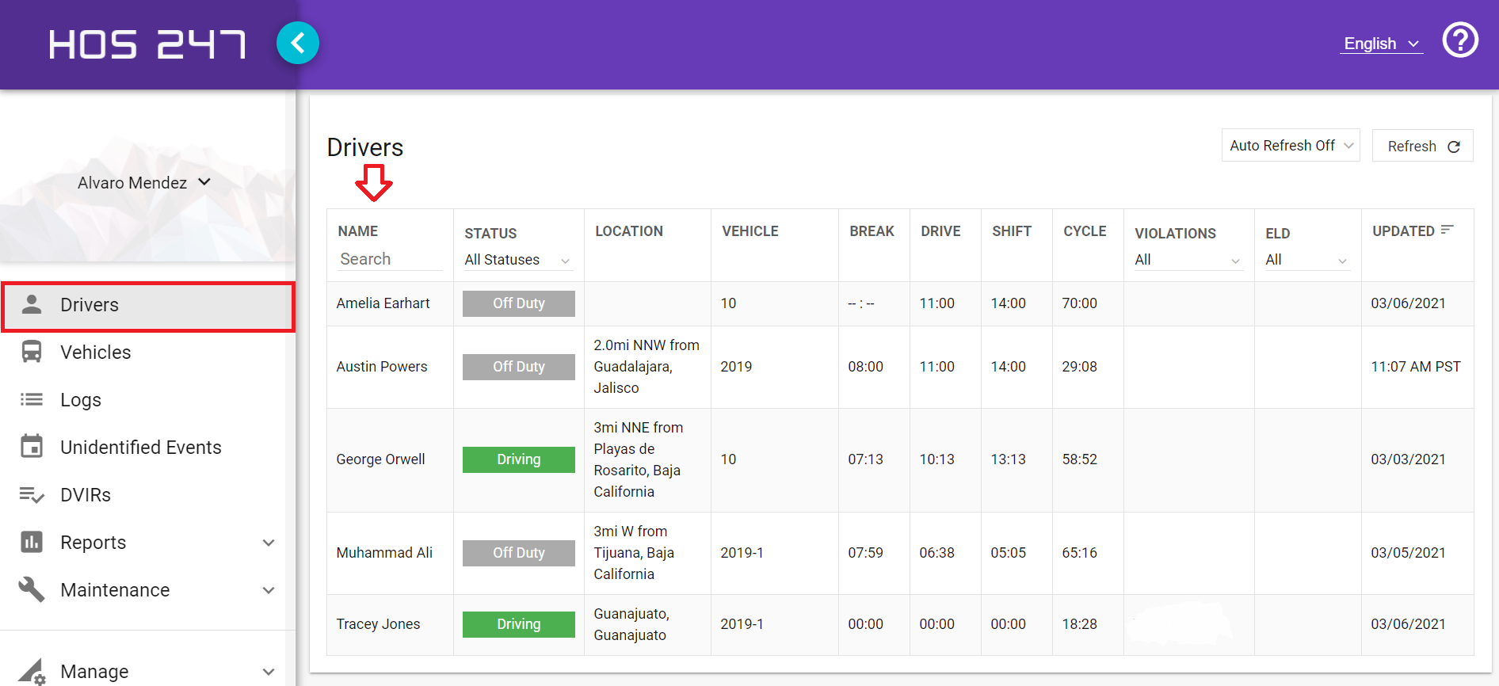Open the Violations filter dropdown
This screenshot has height=686, width=1499.
point(1187,260)
